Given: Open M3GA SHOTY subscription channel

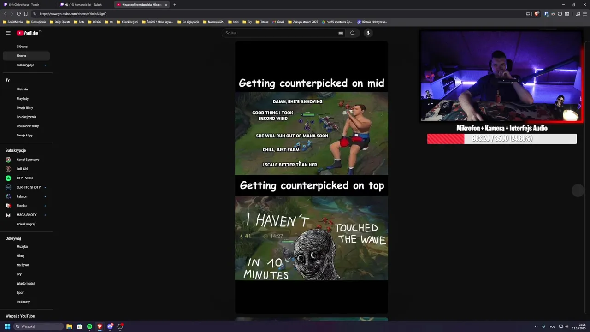Looking at the screenshot, I should pos(26,215).
